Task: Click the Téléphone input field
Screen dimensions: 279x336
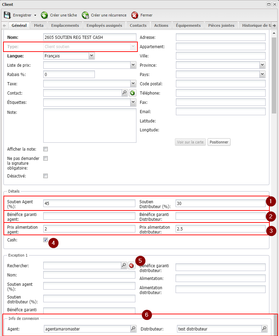Action: coord(221,93)
